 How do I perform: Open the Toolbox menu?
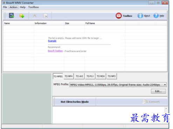point(34,7)
